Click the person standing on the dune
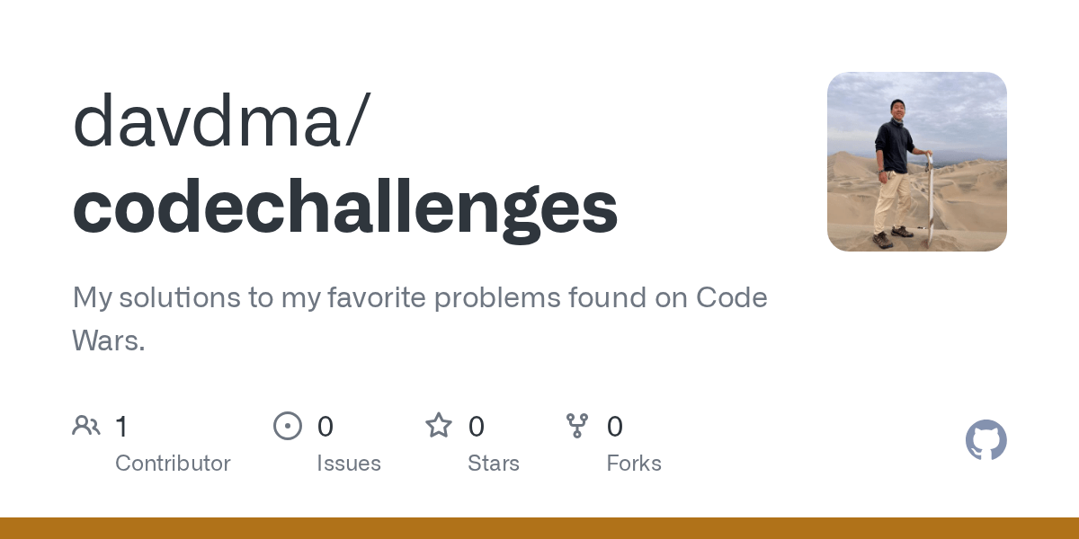1079x539 pixels. (x=896, y=173)
